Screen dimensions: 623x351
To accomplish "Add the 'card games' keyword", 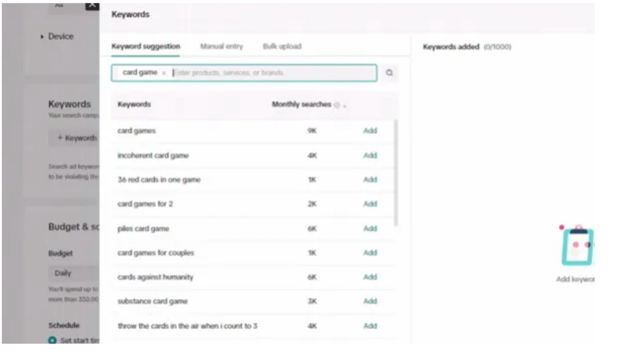I will [x=370, y=130].
